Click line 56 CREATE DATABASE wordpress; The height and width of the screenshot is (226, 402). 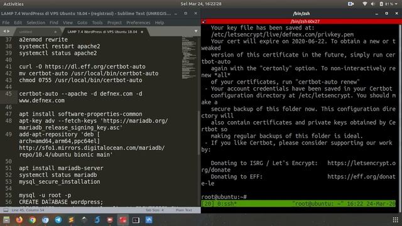pos(61,202)
